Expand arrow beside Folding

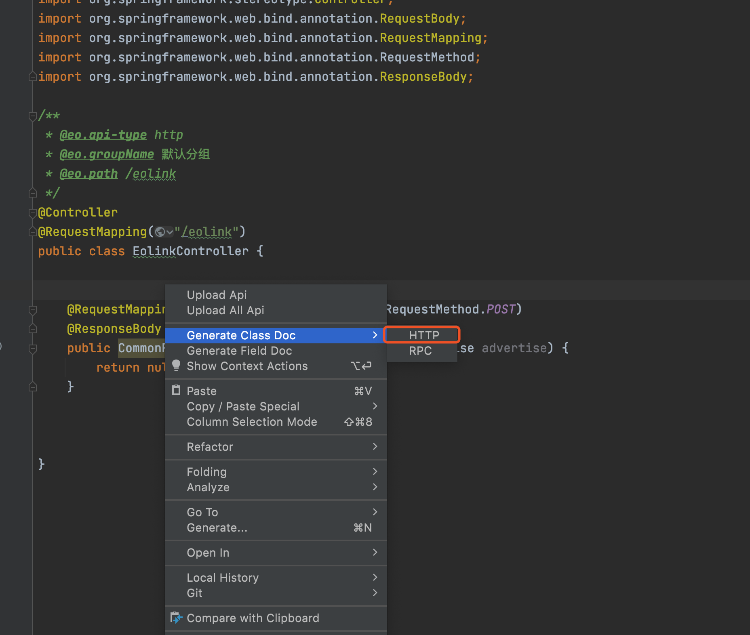point(375,471)
